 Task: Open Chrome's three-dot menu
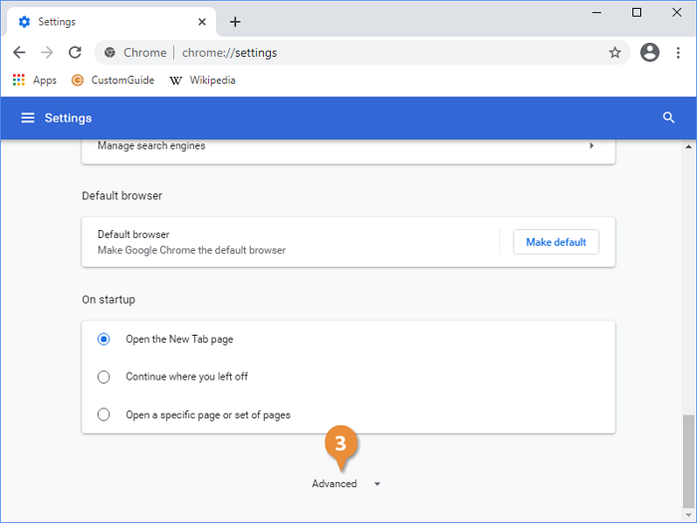[679, 53]
